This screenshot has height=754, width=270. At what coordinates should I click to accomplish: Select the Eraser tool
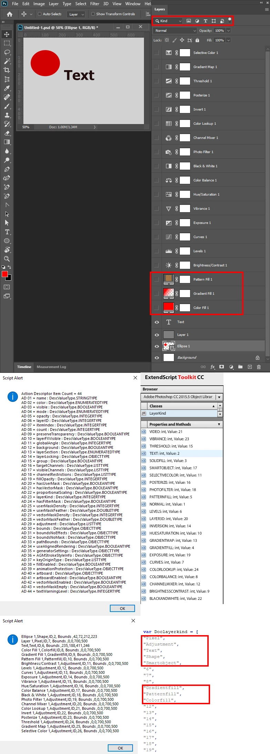(7, 133)
